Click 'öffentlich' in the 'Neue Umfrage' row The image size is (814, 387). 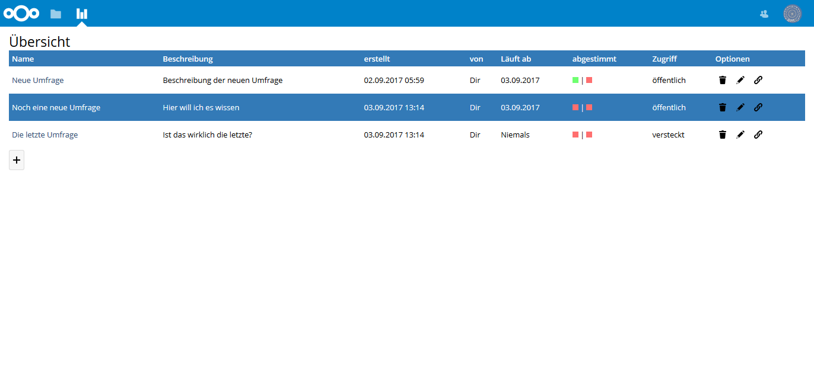[669, 80]
